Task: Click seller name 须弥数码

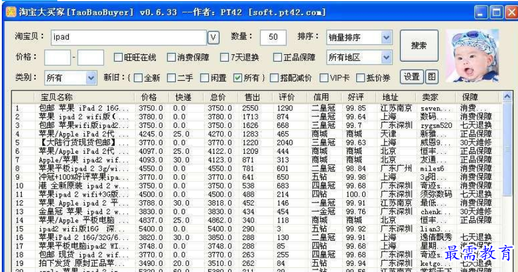Action: 436,194
